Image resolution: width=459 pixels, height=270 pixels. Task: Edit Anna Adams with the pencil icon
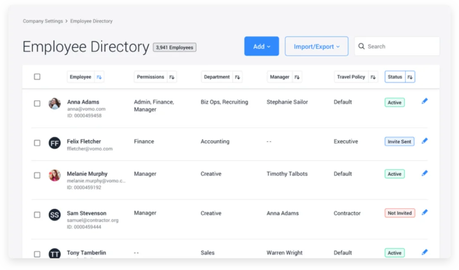(424, 101)
